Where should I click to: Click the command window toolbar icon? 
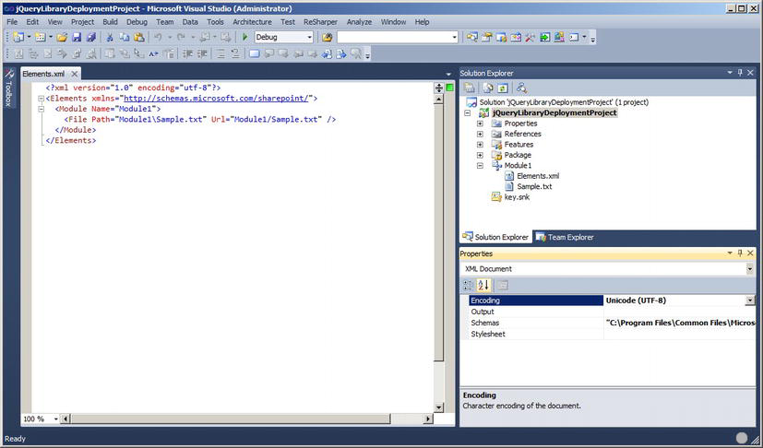coord(574,37)
